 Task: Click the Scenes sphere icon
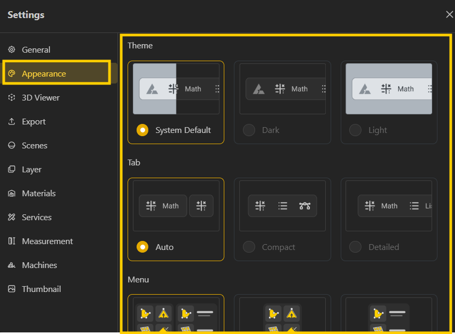click(12, 145)
